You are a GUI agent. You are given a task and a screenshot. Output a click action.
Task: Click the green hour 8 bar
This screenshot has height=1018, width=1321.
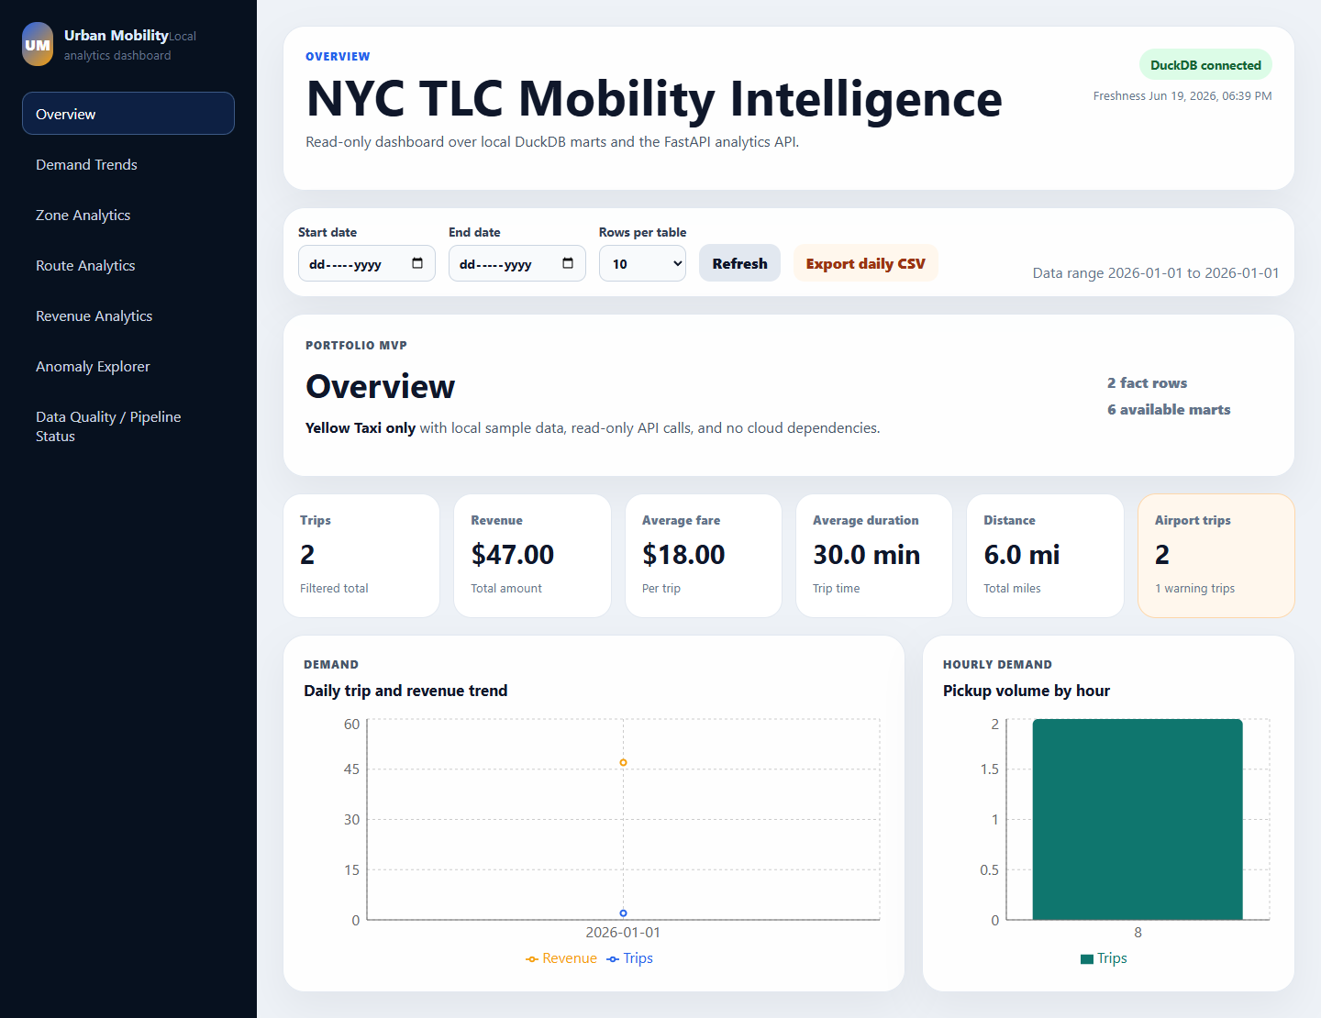tap(1138, 819)
